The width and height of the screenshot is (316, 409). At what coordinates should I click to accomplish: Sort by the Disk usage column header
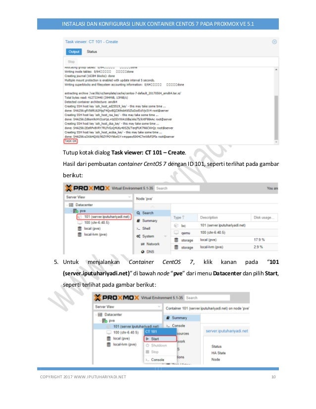point(264,217)
